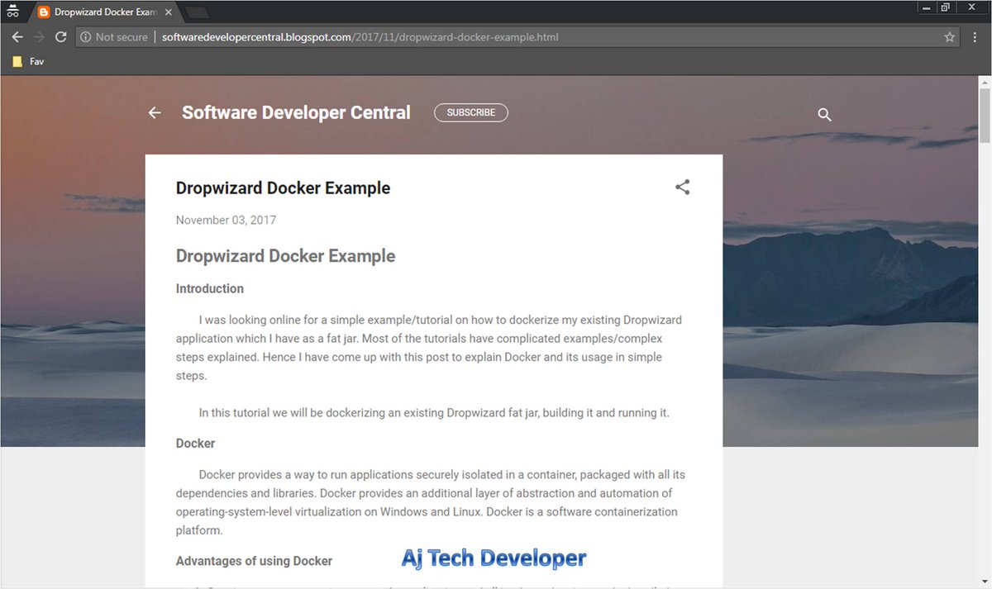992x589 pixels.
Task: View site security info via Not secure icon
Action: 85,36
